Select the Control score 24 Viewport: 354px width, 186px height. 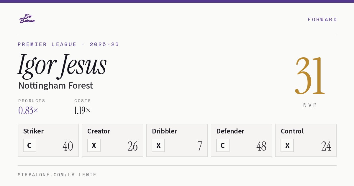(326, 146)
